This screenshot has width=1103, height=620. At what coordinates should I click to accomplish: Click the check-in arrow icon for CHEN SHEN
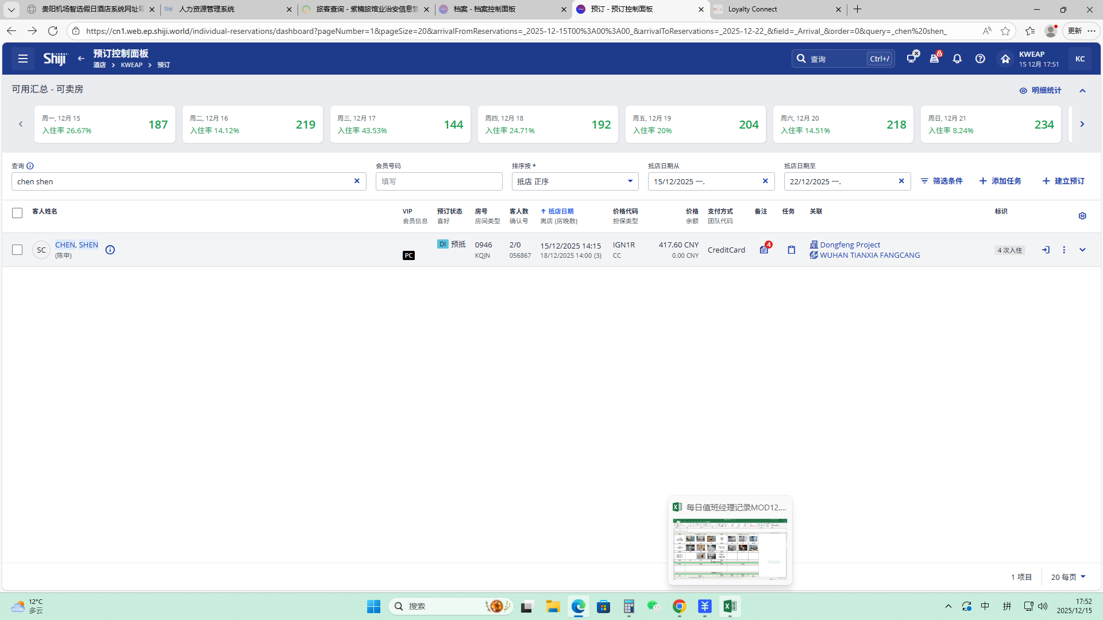1046,250
